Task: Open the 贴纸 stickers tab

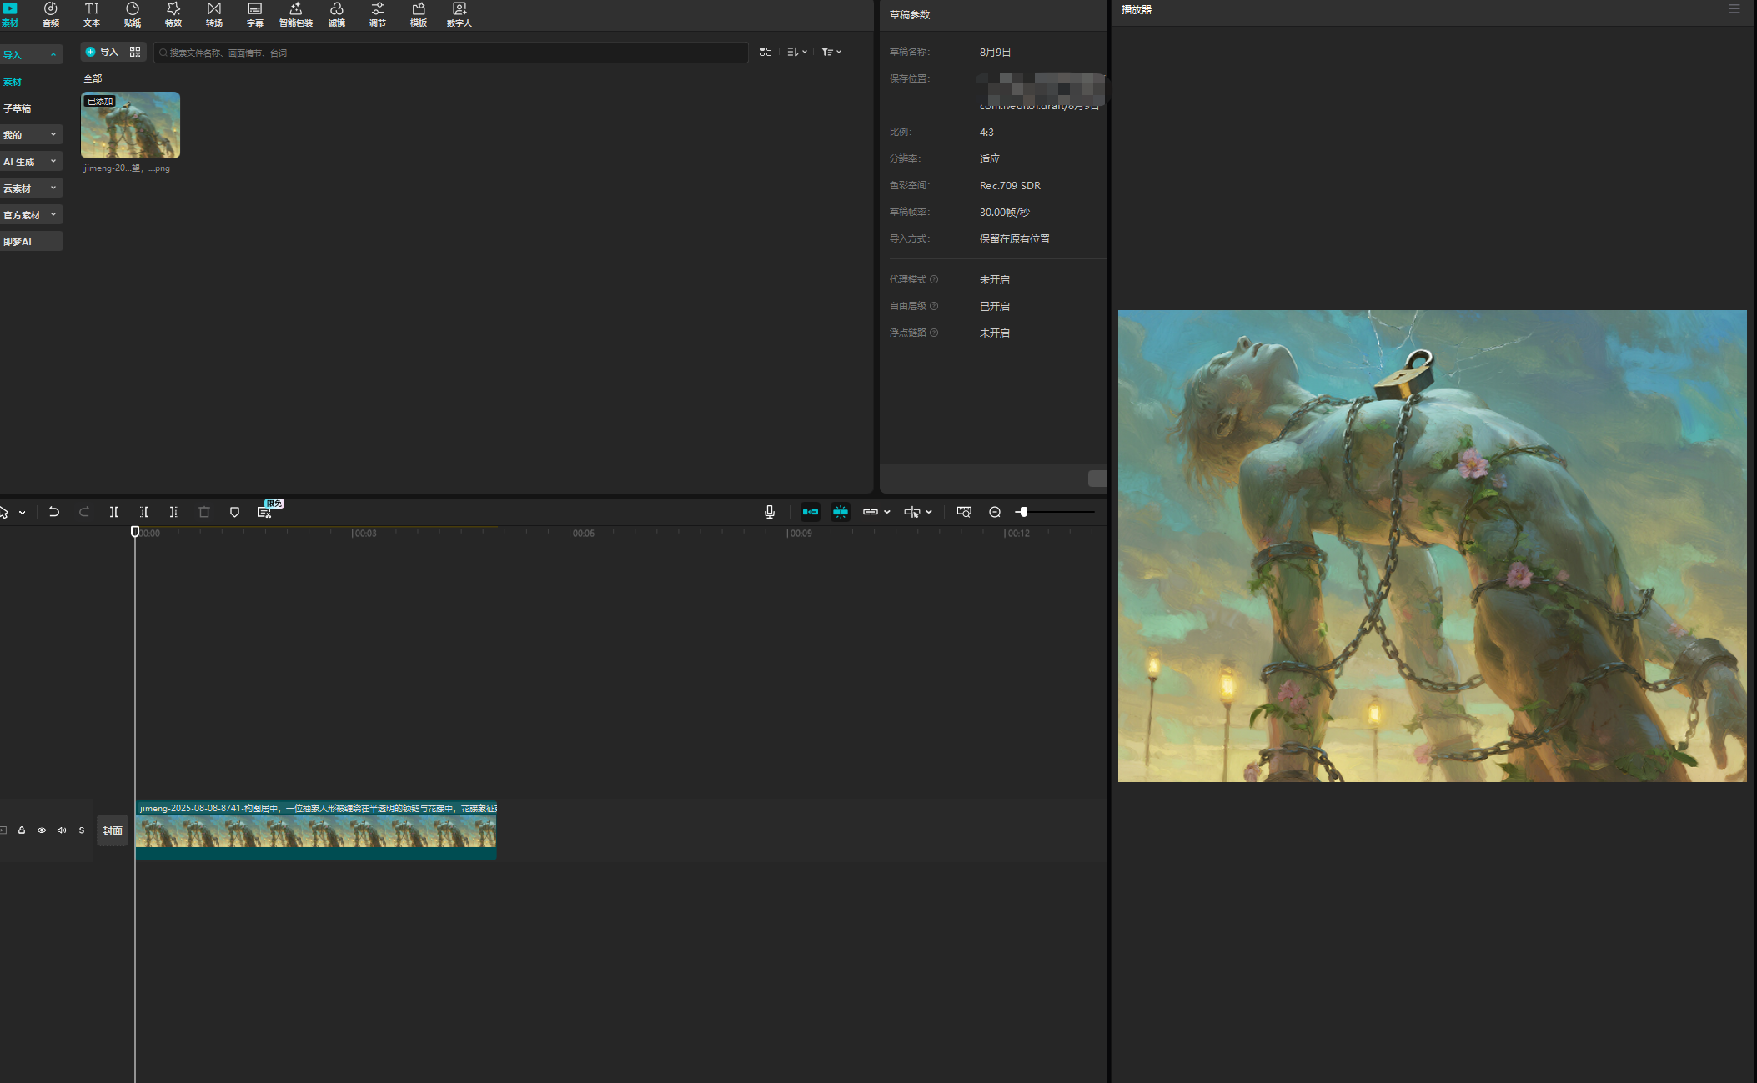Action: click(133, 14)
